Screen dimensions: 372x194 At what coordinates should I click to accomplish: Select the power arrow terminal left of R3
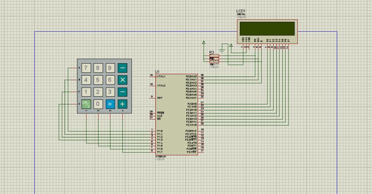tap(203, 43)
